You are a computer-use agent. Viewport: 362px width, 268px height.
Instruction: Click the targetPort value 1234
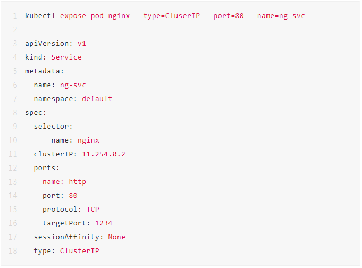(x=104, y=223)
